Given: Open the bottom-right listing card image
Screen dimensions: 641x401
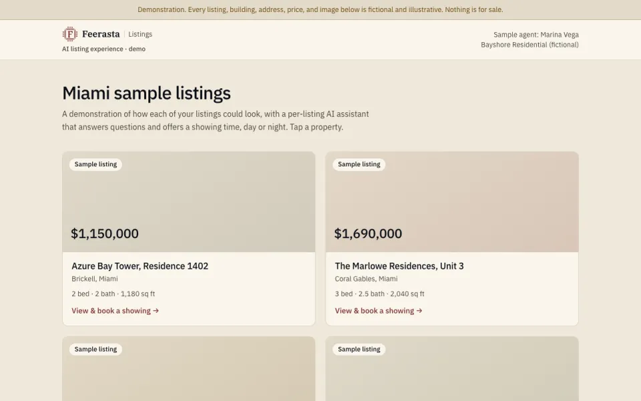Looking at the screenshot, I should pos(452,369).
